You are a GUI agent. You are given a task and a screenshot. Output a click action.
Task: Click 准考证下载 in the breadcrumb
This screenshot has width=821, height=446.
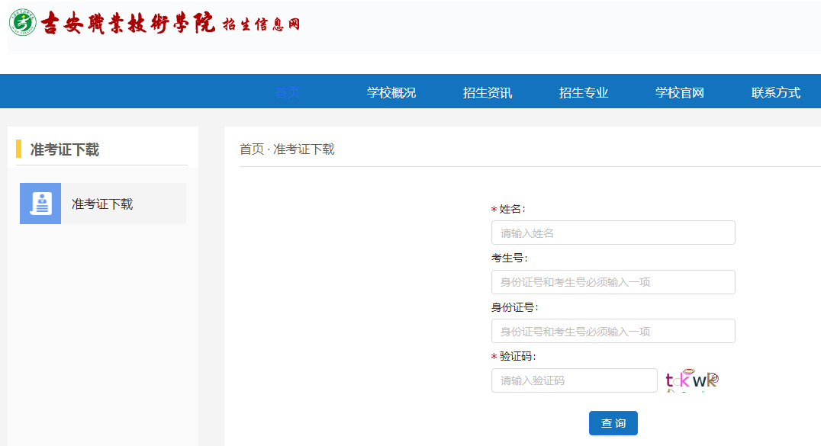[304, 149]
